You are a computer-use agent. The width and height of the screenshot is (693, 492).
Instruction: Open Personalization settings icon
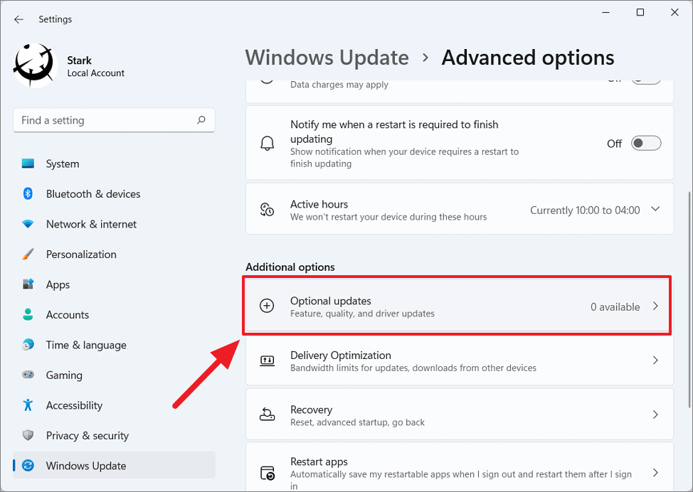26,254
